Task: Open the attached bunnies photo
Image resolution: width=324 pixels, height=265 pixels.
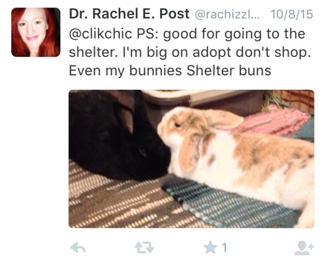Action: (191, 159)
